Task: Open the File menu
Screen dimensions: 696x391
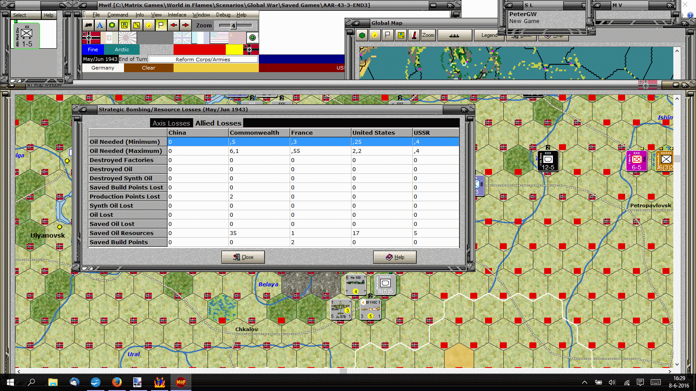Action: 96,15
